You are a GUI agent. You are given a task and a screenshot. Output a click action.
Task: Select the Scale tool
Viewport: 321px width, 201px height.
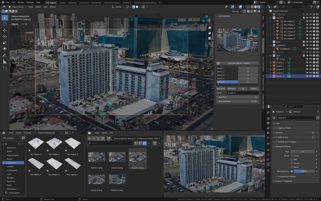4,43
